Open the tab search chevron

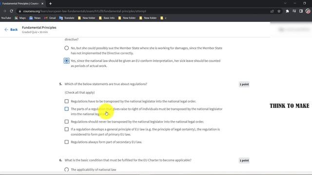pos(285,3)
